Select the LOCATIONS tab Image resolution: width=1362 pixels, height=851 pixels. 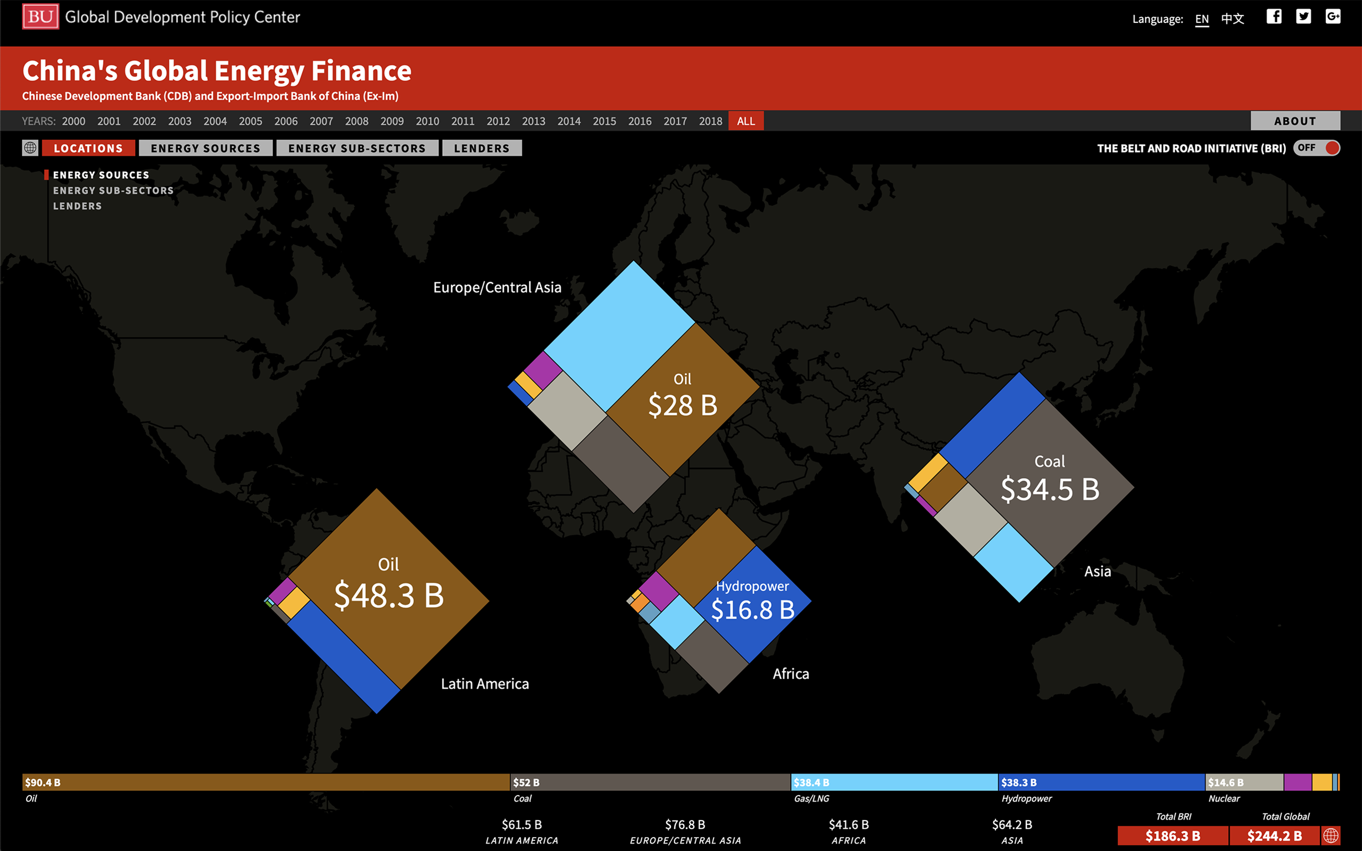[88, 148]
